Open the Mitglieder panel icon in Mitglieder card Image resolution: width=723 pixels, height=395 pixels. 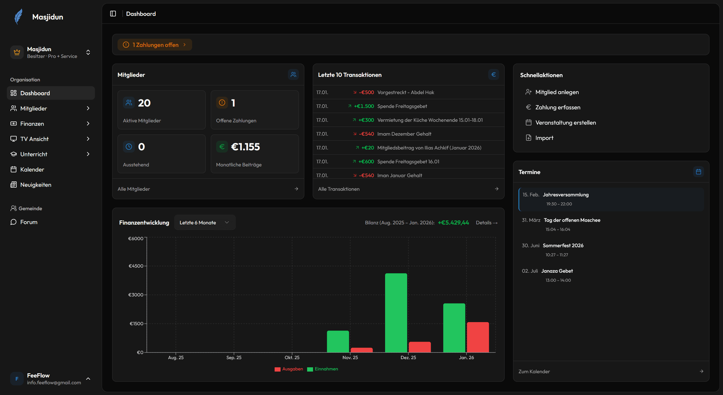(x=293, y=74)
